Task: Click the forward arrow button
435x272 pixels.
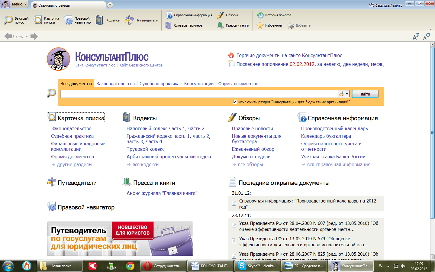Action: [34, 36]
